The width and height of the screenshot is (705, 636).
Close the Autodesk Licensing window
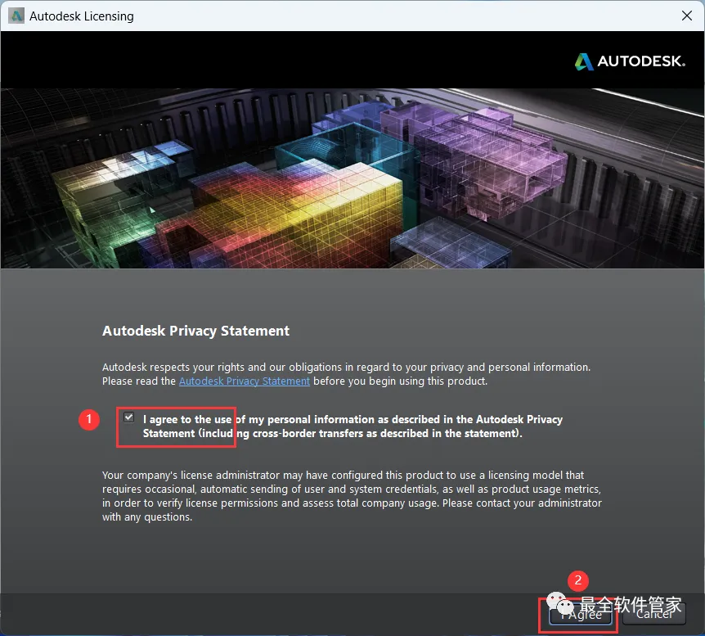[686, 16]
